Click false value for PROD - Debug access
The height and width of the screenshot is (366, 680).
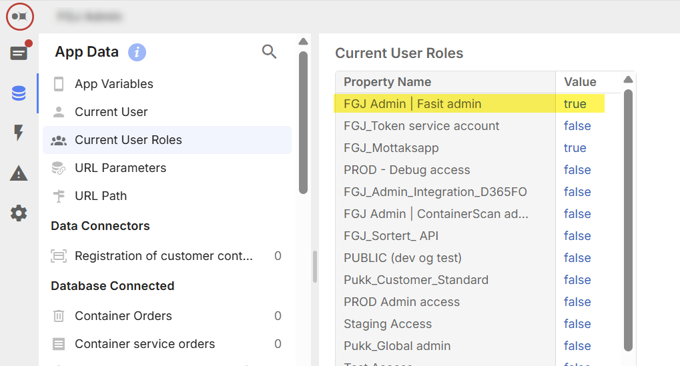[577, 170]
